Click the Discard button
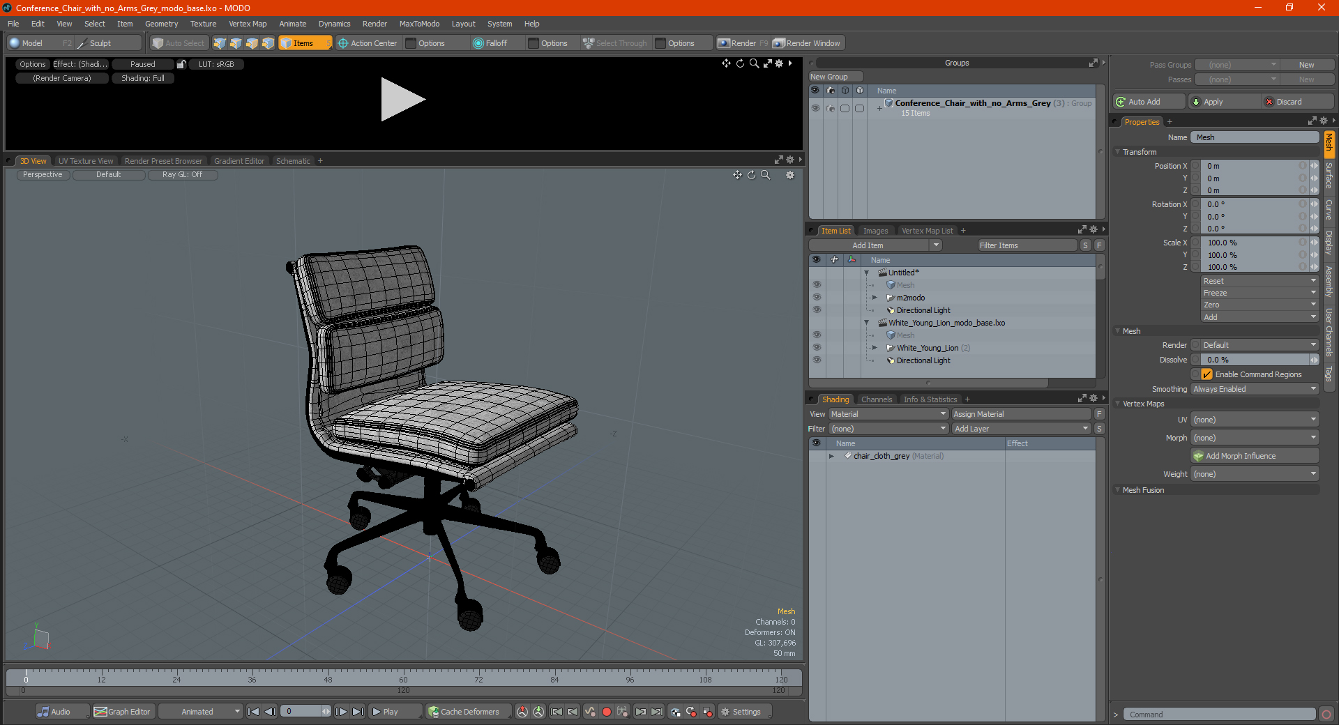Screen dimensions: 1339x725 pyautogui.click(x=1298, y=102)
